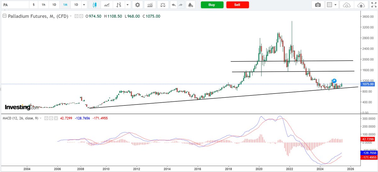Collapse the Palladium Futures legend box
The image size is (378, 172).
4,16
